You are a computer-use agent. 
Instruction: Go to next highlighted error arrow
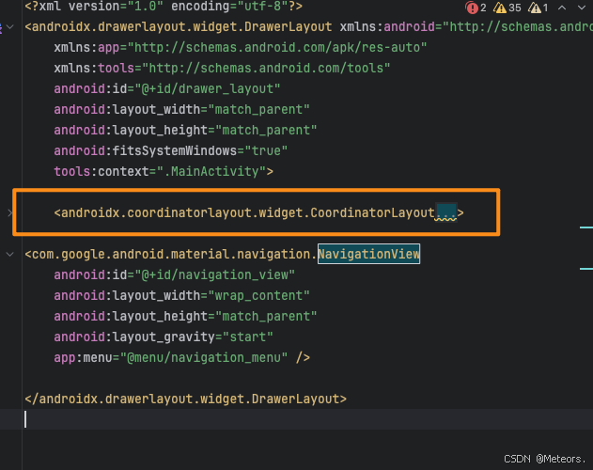582,8
